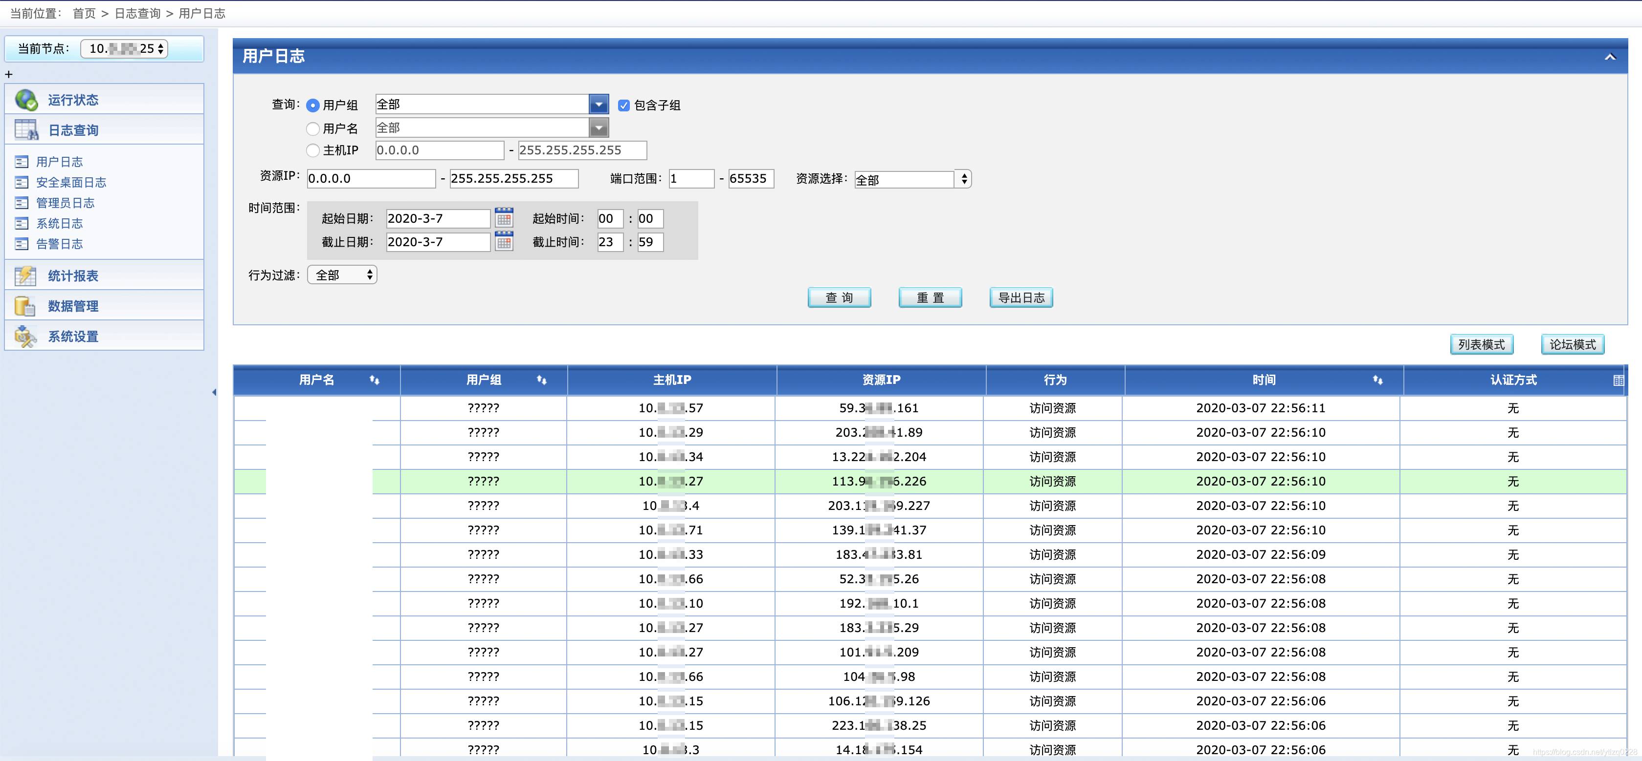This screenshot has width=1642, height=761.
Task: Focus the port range start field
Action: (691, 178)
